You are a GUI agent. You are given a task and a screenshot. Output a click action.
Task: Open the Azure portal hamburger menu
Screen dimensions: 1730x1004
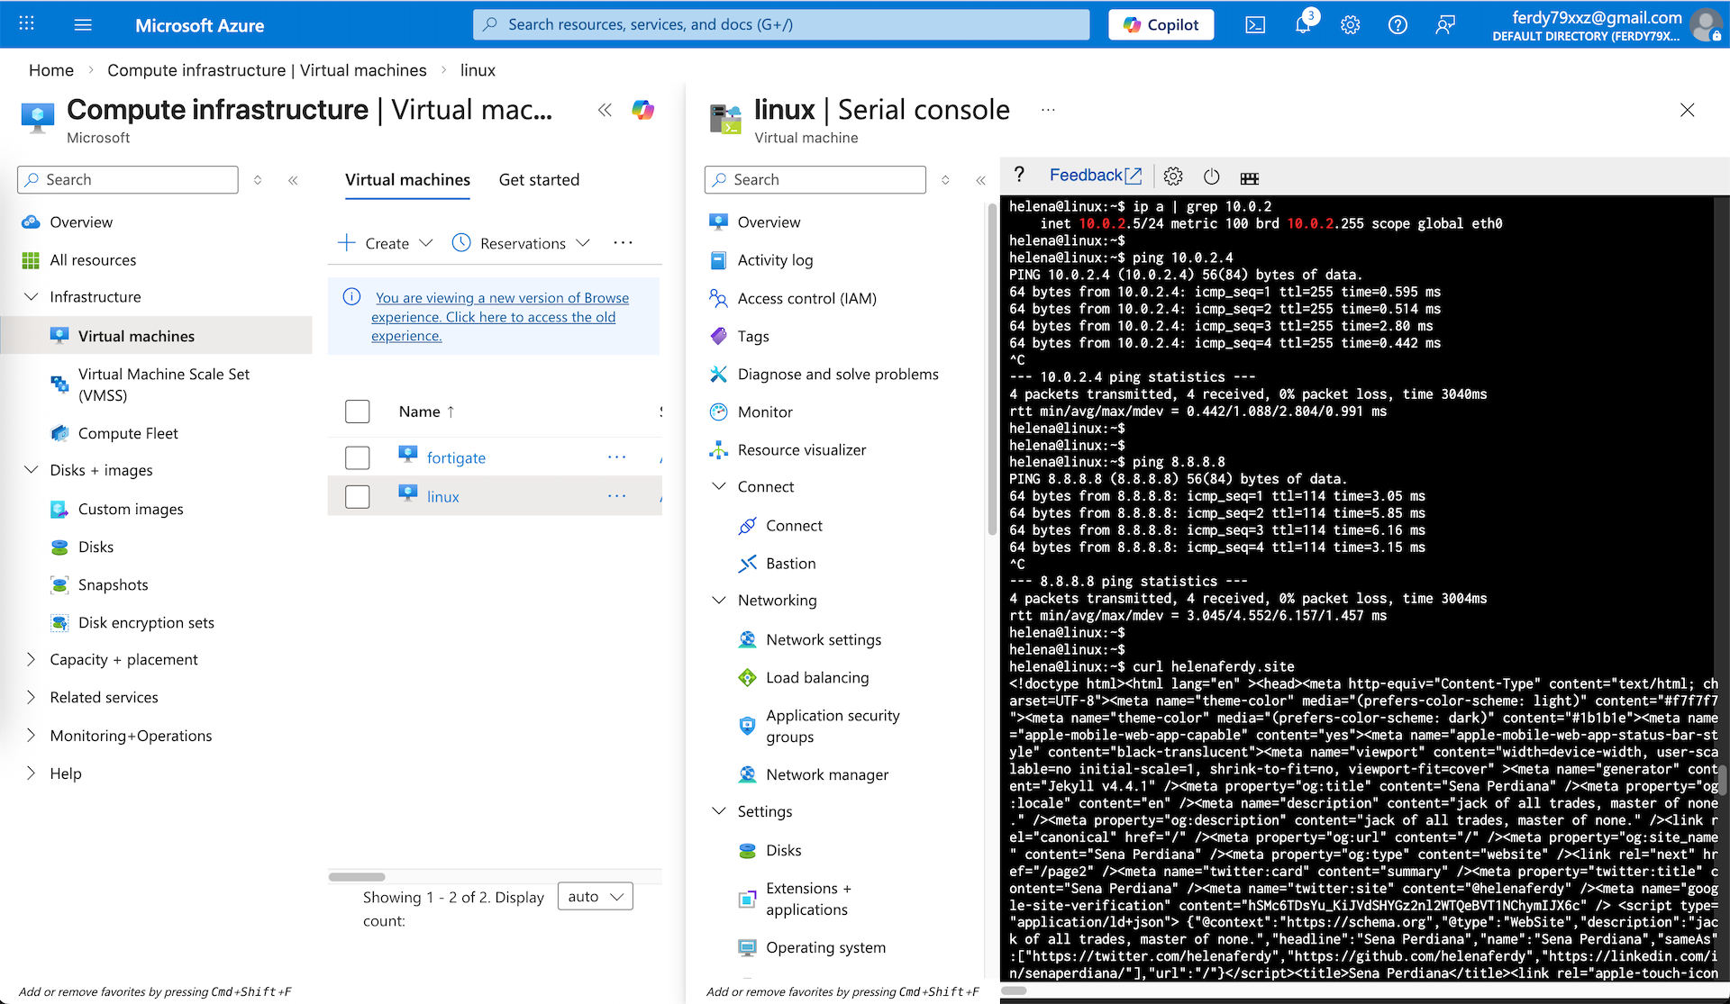(x=83, y=25)
